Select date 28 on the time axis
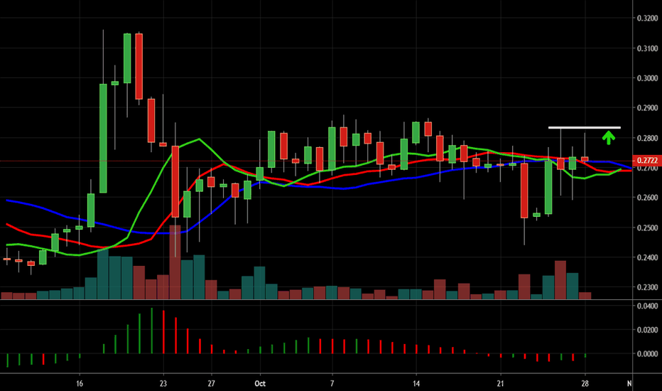662x391 pixels. pyautogui.click(x=585, y=384)
